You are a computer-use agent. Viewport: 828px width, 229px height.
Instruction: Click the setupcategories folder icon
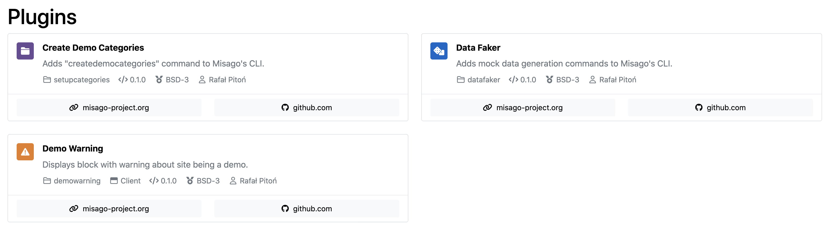pos(47,80)
